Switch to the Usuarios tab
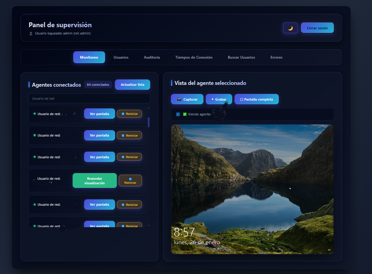 (x=121, y=57)
